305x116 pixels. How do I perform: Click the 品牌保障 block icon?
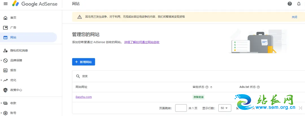[5, 60]
